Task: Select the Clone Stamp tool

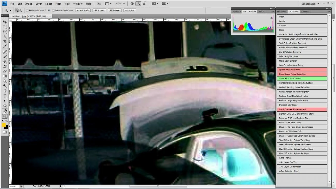Action: (5, 62)
